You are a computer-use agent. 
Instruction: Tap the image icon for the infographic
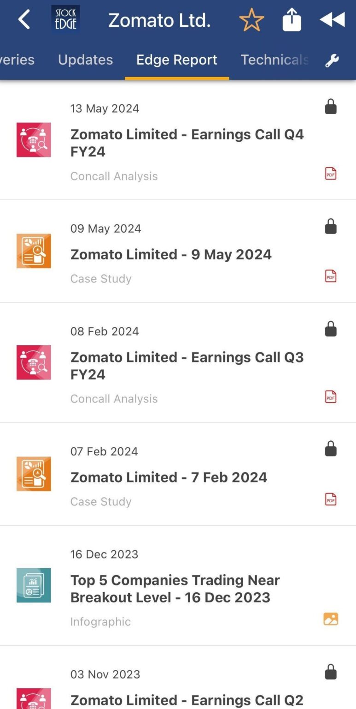(x=331, y=619)
